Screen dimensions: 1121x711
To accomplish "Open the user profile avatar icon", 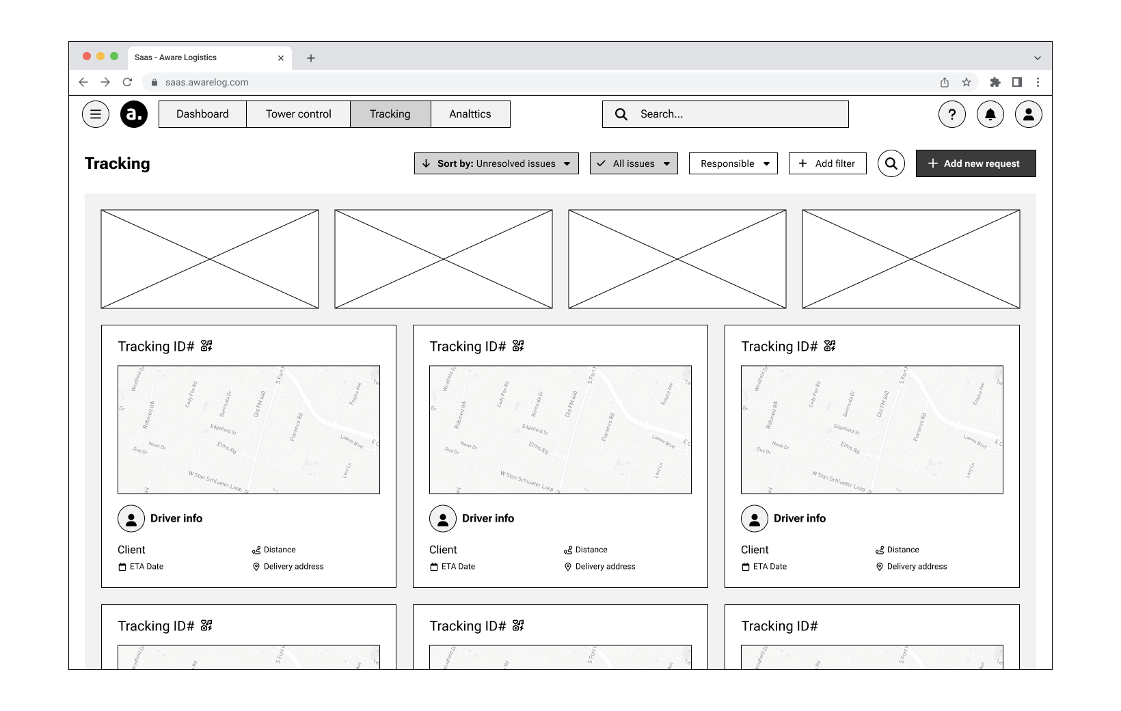I will point(1029,114).
